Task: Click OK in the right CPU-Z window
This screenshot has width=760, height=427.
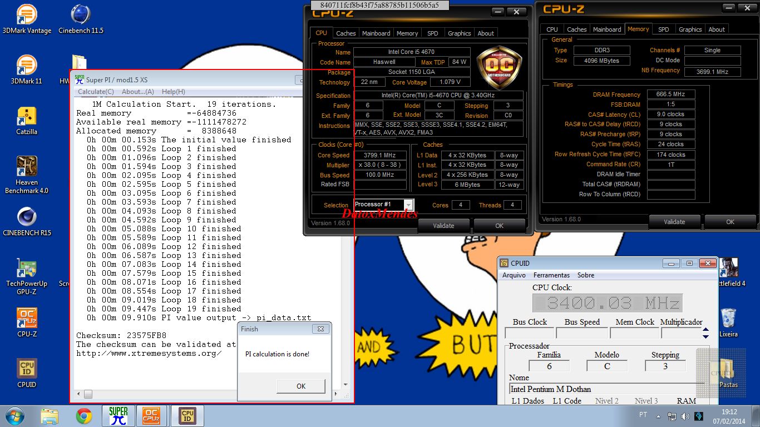Action: point(730,222)
